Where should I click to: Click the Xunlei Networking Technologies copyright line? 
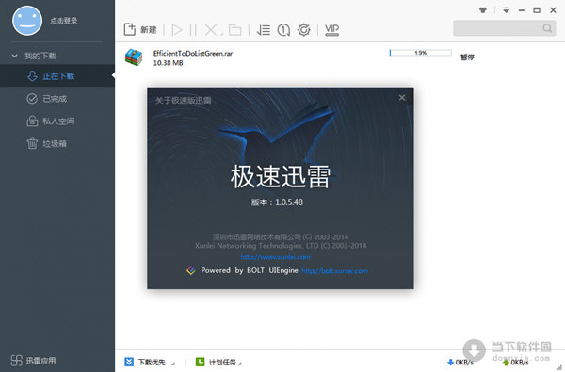coord(281,246)
